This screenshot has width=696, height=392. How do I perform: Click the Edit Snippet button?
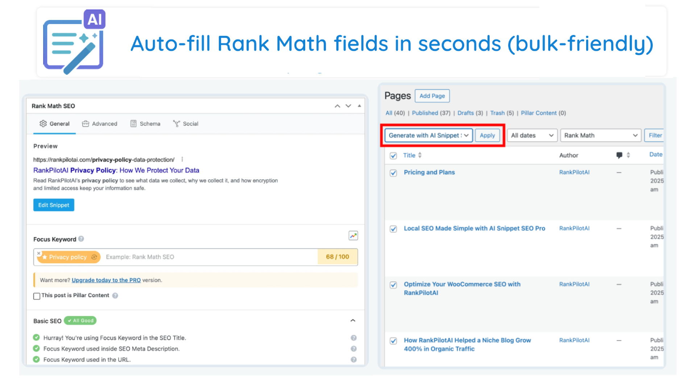tap(54, 205)
